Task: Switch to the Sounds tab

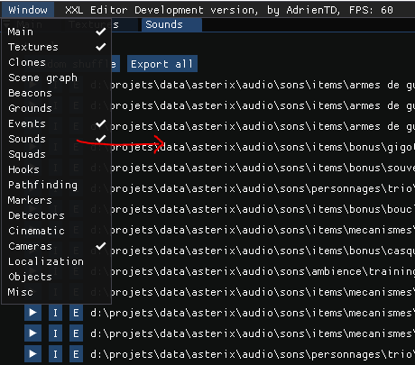Action: (171, 24)
